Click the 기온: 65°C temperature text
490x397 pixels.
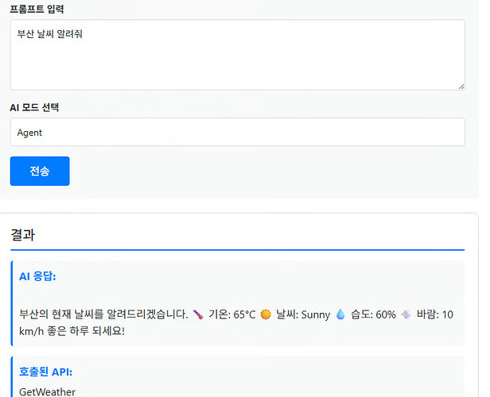(232, 314)
